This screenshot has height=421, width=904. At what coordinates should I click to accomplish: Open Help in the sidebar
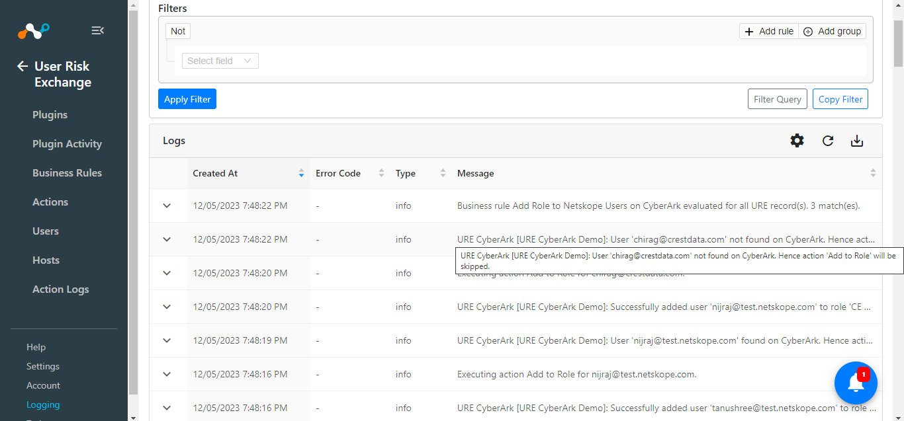point(36,347)
